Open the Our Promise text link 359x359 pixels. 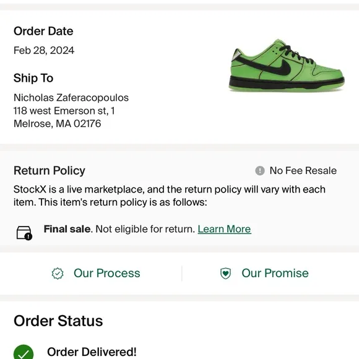click(x=275, y=273)
